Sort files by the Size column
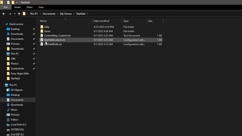Viewport: 242px width, 136px height. pyautogui.click(x=150, y=21)
